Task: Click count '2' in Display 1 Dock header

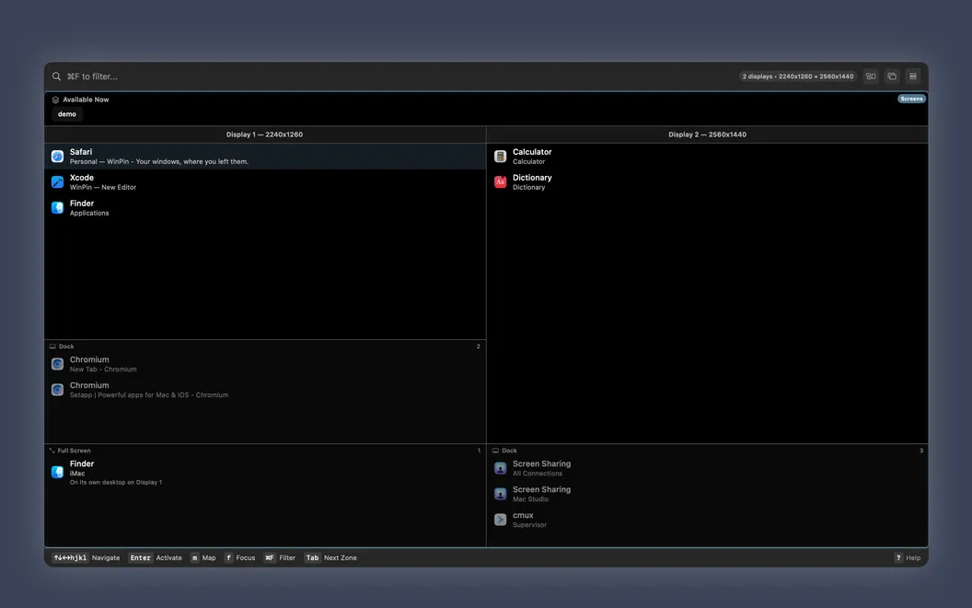Action: 479,346
